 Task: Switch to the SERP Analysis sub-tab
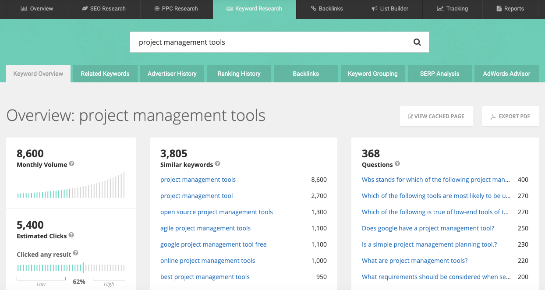[x=440, y=74]
